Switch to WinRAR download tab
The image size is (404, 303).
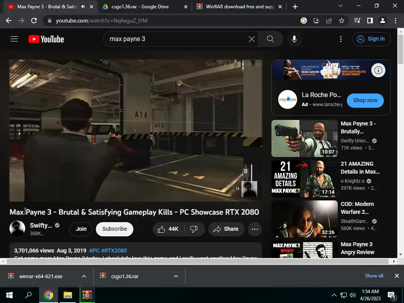(239, 7)
